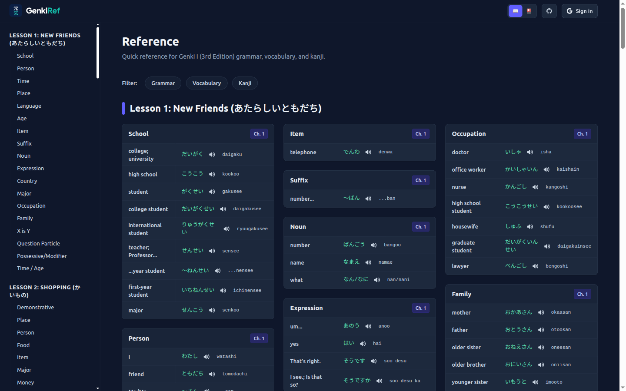626x391 pixels.
Task: Play audio for isha
Action: pos(530,152)
